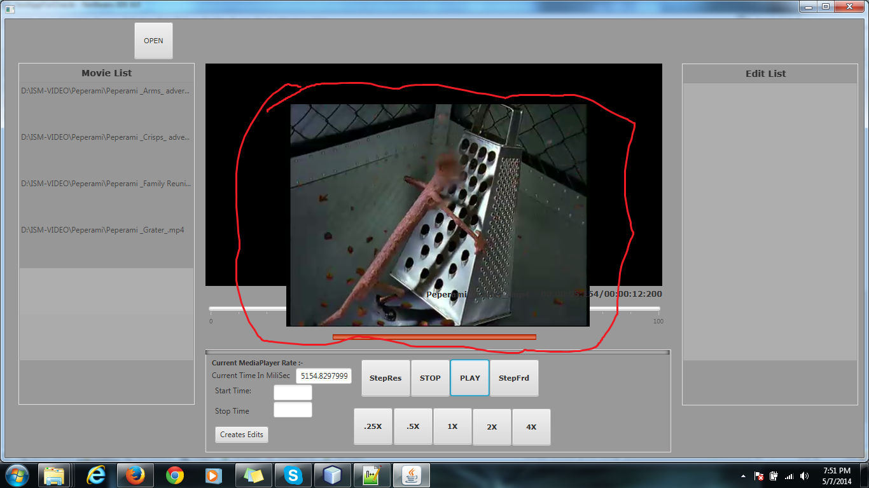This screenshot has width=869, height=488.
Task: Click the Start Time input field
Action: pos(293,392)
